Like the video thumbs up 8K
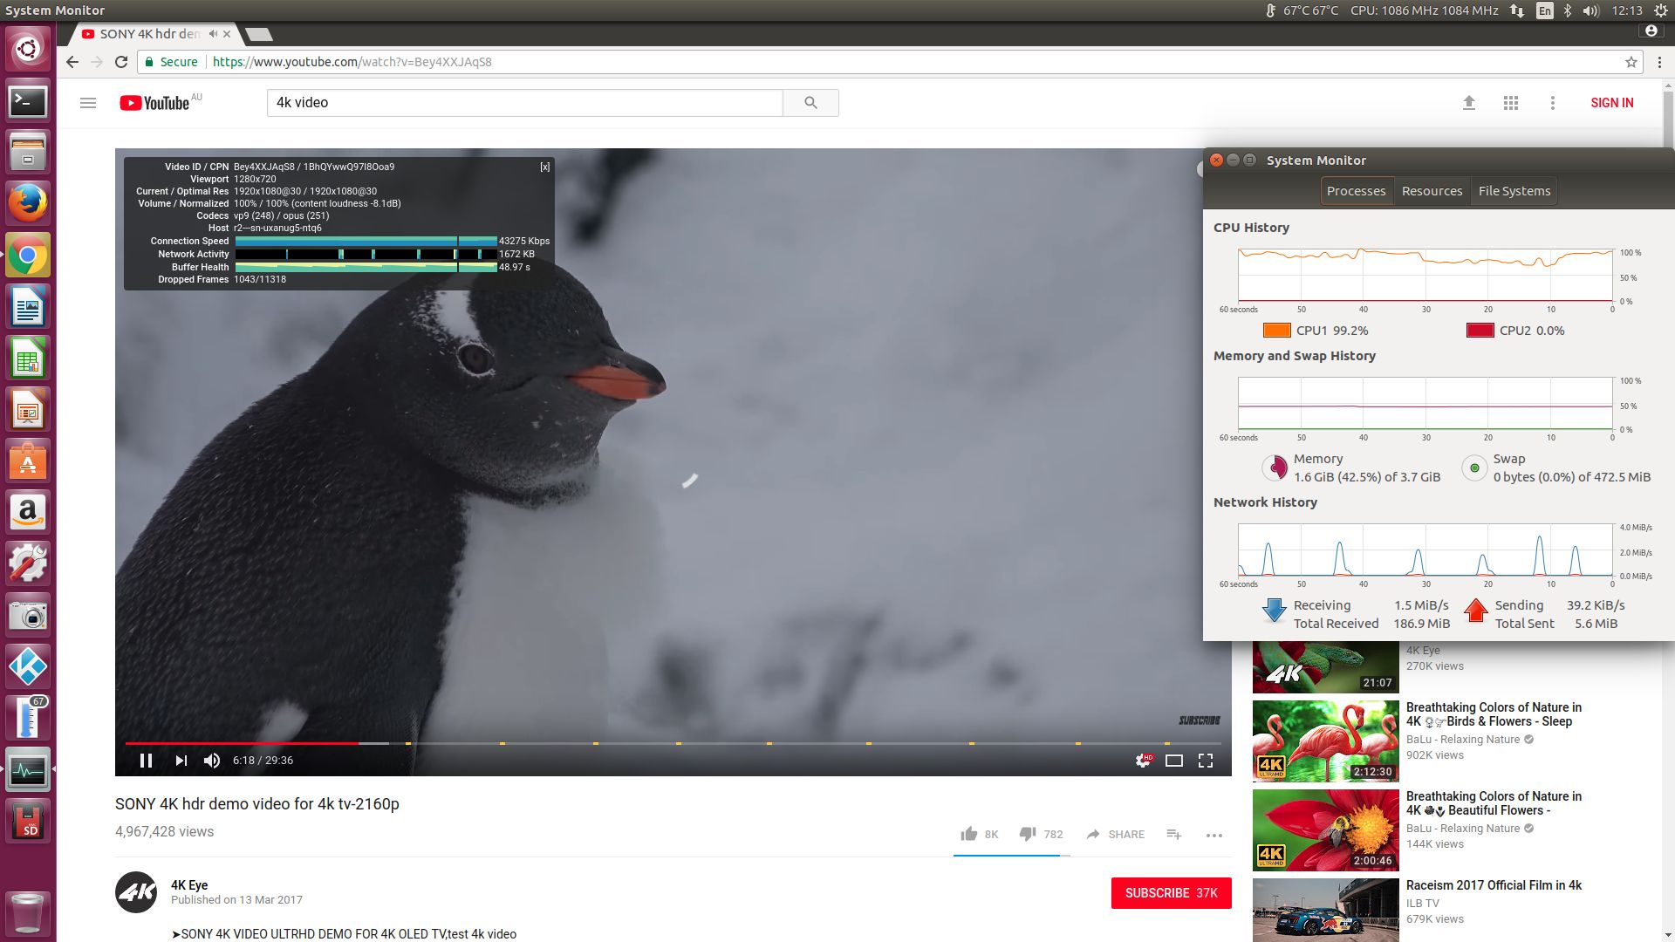The image size is (1675, 942). [979, 835]
